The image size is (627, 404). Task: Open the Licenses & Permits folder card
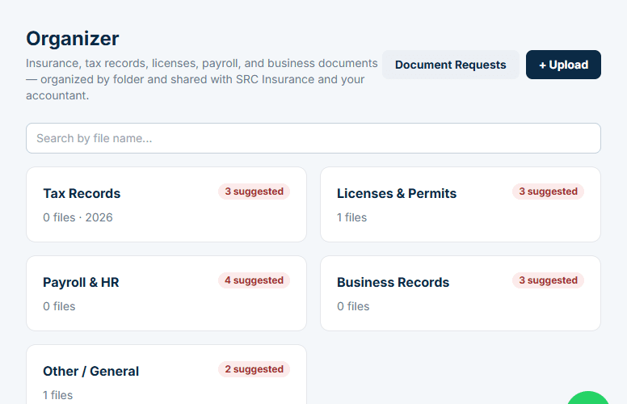(461, 204)
